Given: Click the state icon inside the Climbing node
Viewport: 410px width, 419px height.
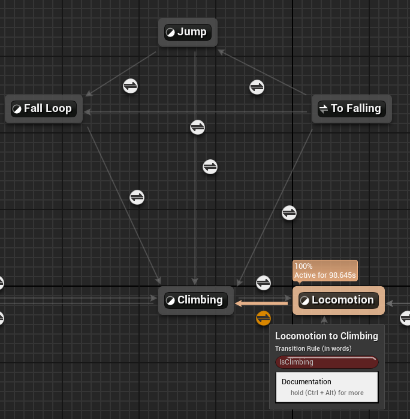Looking at the screenshot, I should 170,300.
